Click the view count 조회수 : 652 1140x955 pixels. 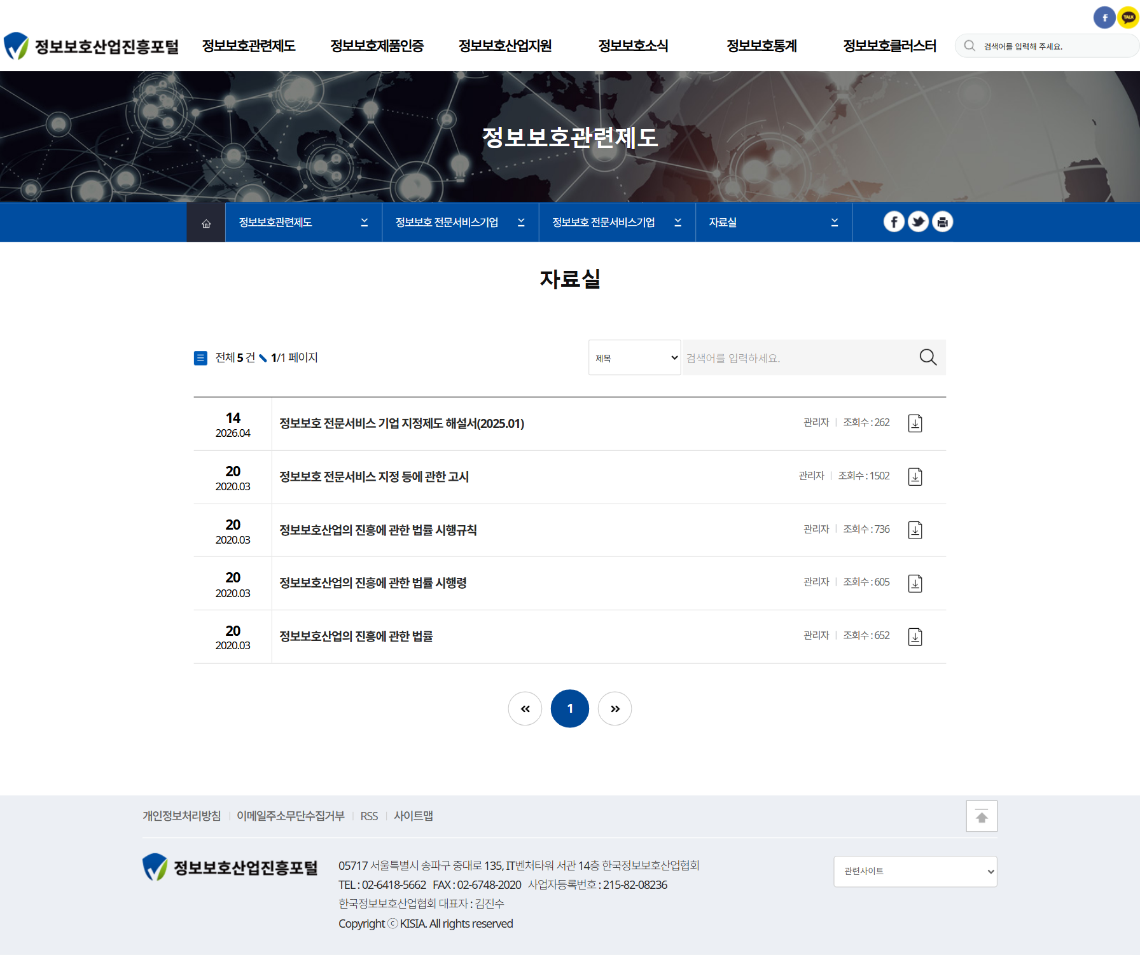pos(866,635)
